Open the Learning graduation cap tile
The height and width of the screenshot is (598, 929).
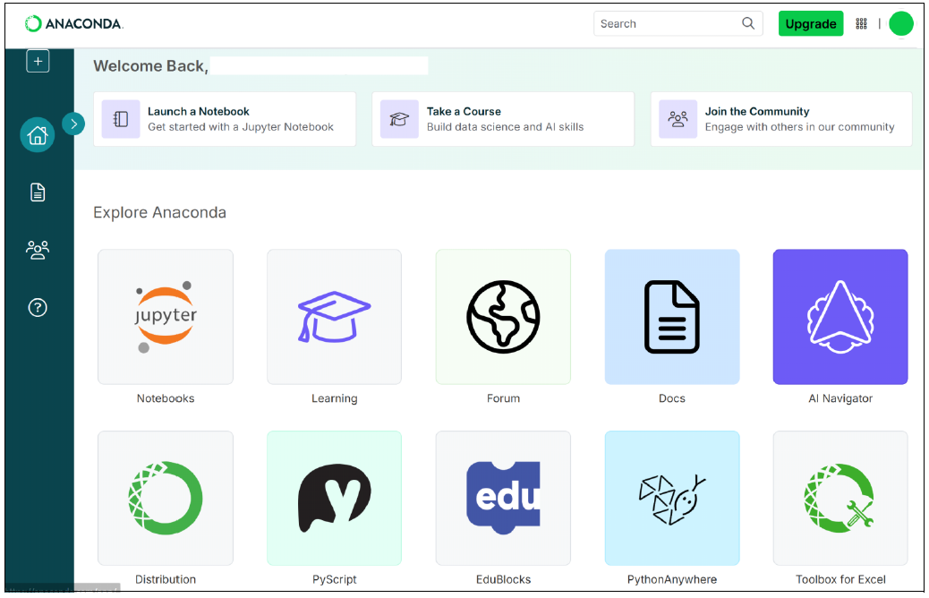[334, 317]
